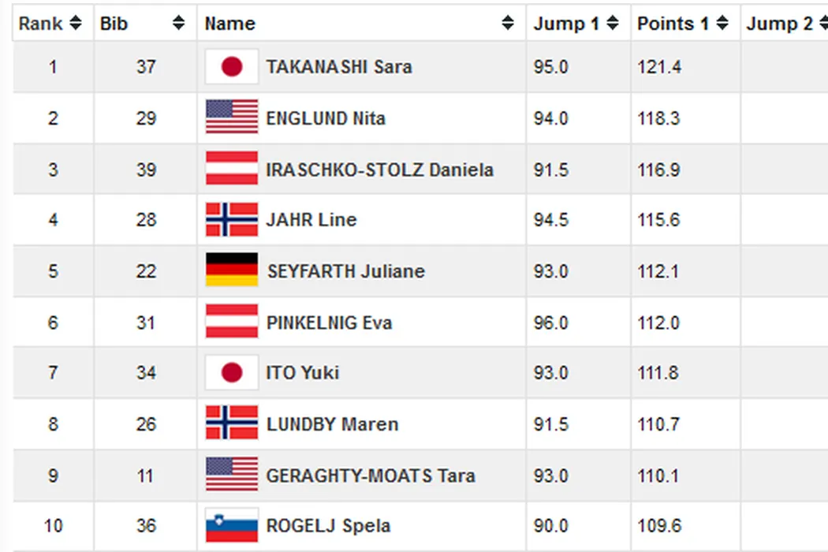Click Austria flag beside IRASCHKO-STOLZ Daniela
828x552 pixels.
[231, 169]
